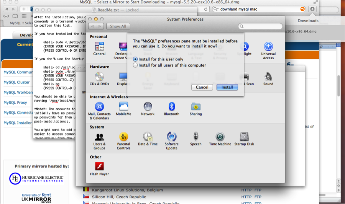Open MySQL Cluster link in sidebar
Image resolution: width=345 pixels, height=204 pixels.
[18, 82]
